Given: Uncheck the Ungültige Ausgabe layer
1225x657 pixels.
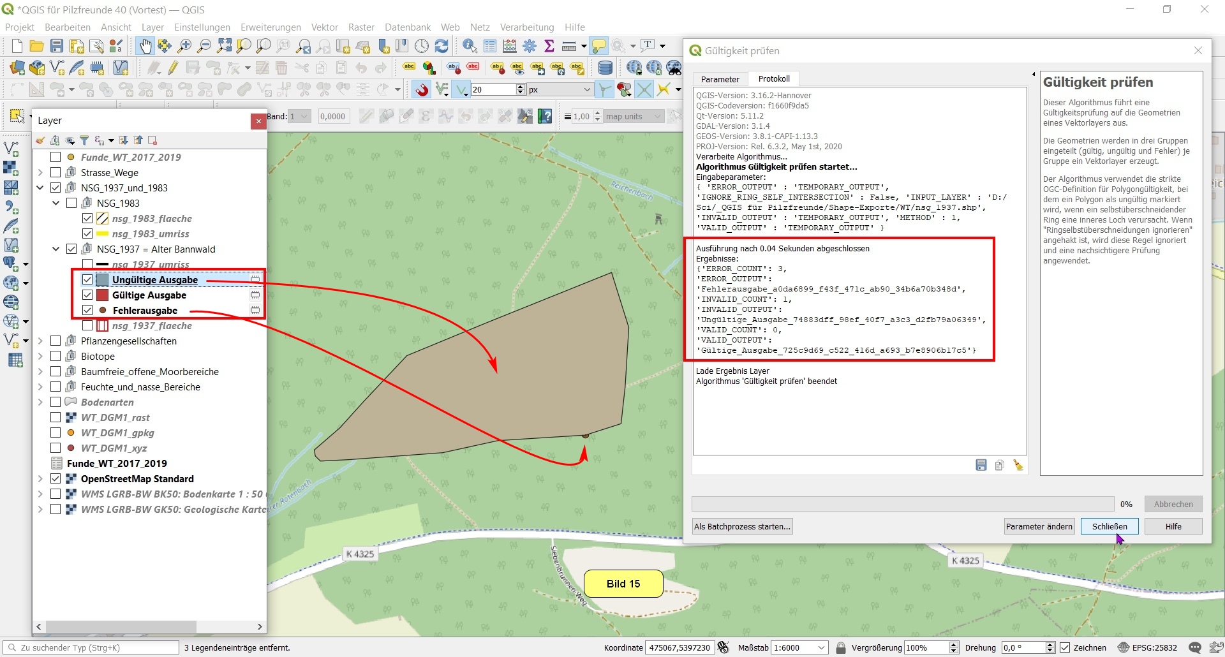Looking at the screenshot, I should tap(87, 279).
